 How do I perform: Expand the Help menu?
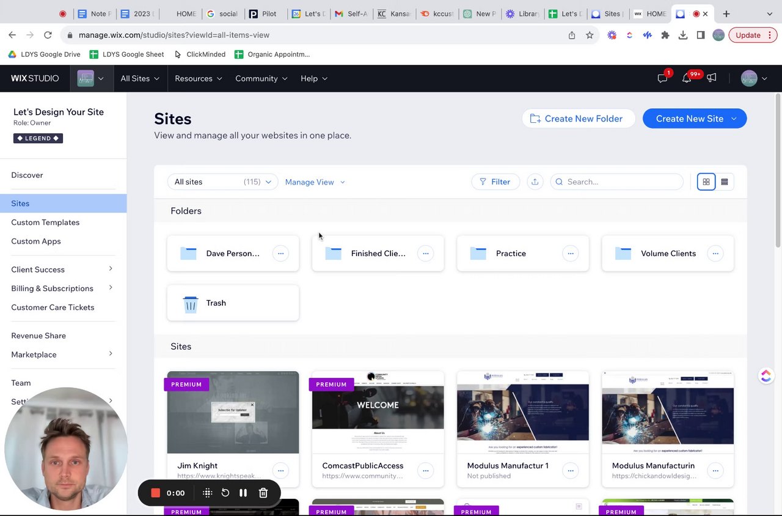[314, 78]
